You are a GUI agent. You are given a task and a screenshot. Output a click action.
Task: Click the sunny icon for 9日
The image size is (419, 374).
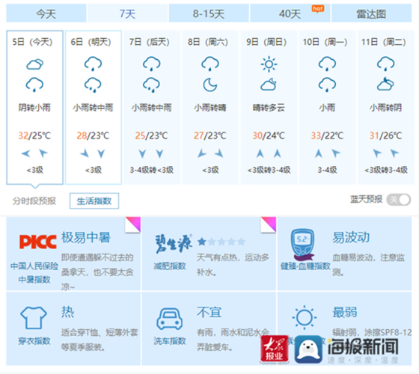click(x=269, y=64)
